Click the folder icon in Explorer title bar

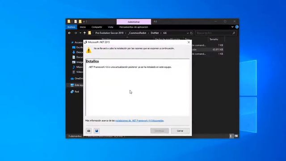tap(69, 21)
